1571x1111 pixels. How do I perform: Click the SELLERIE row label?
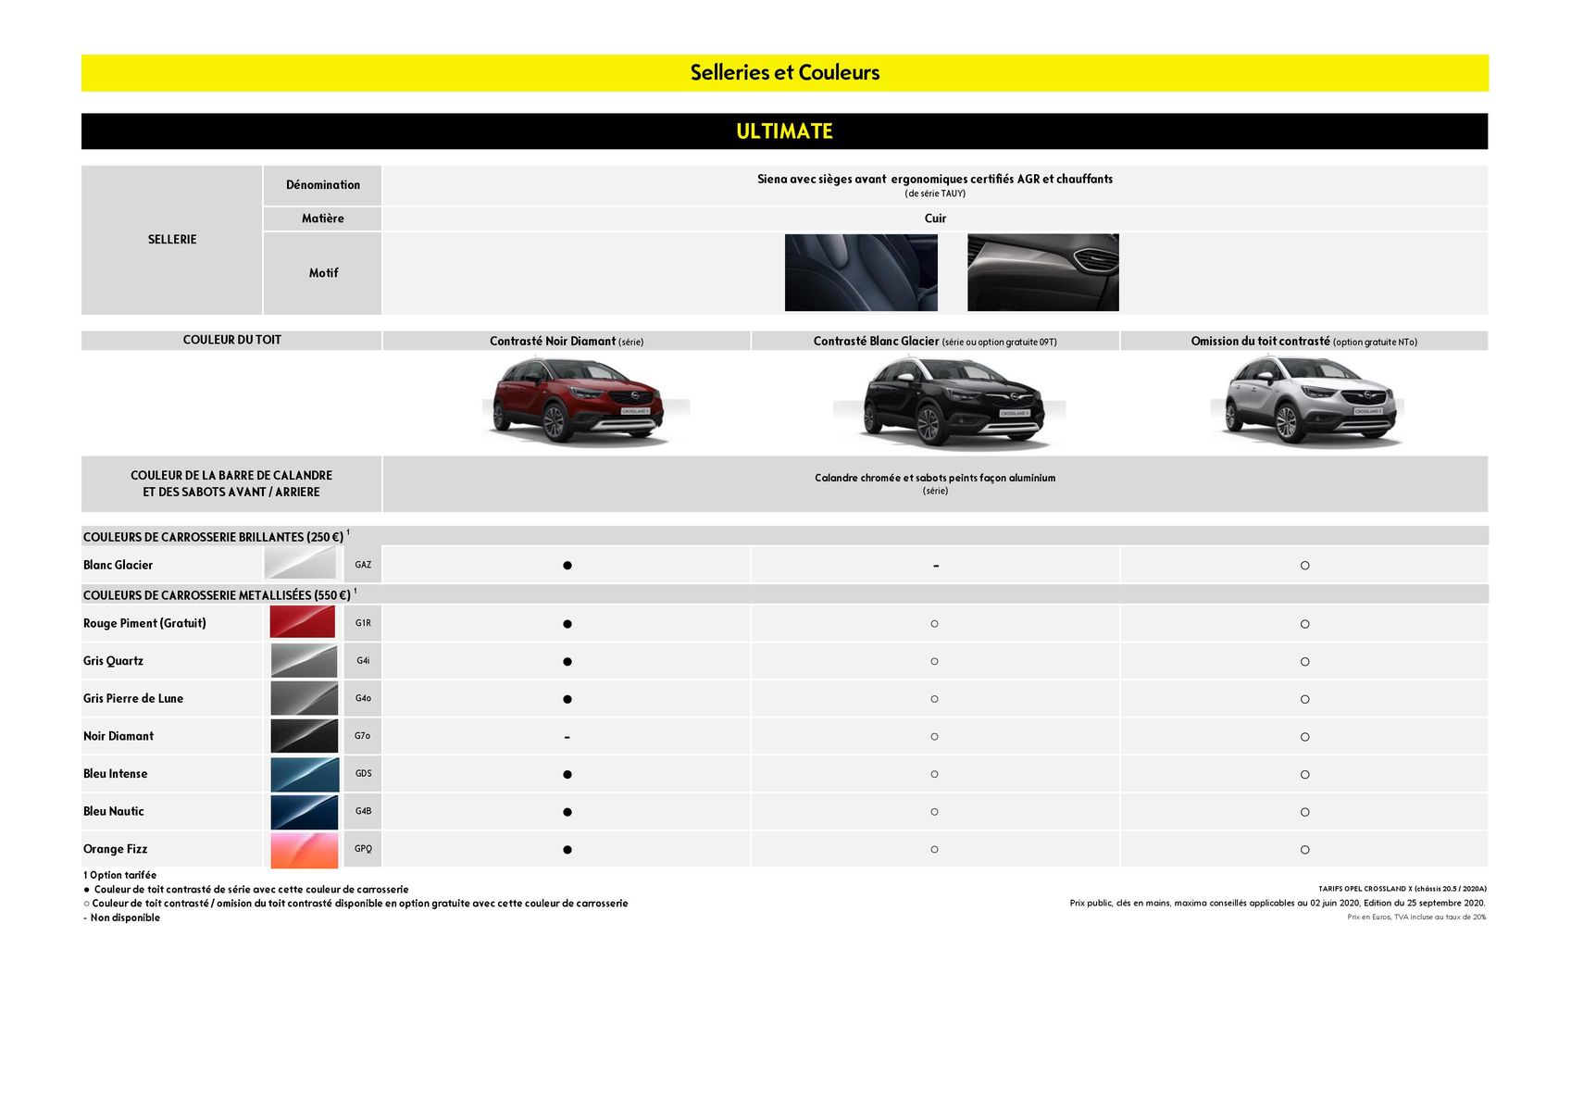172,240
